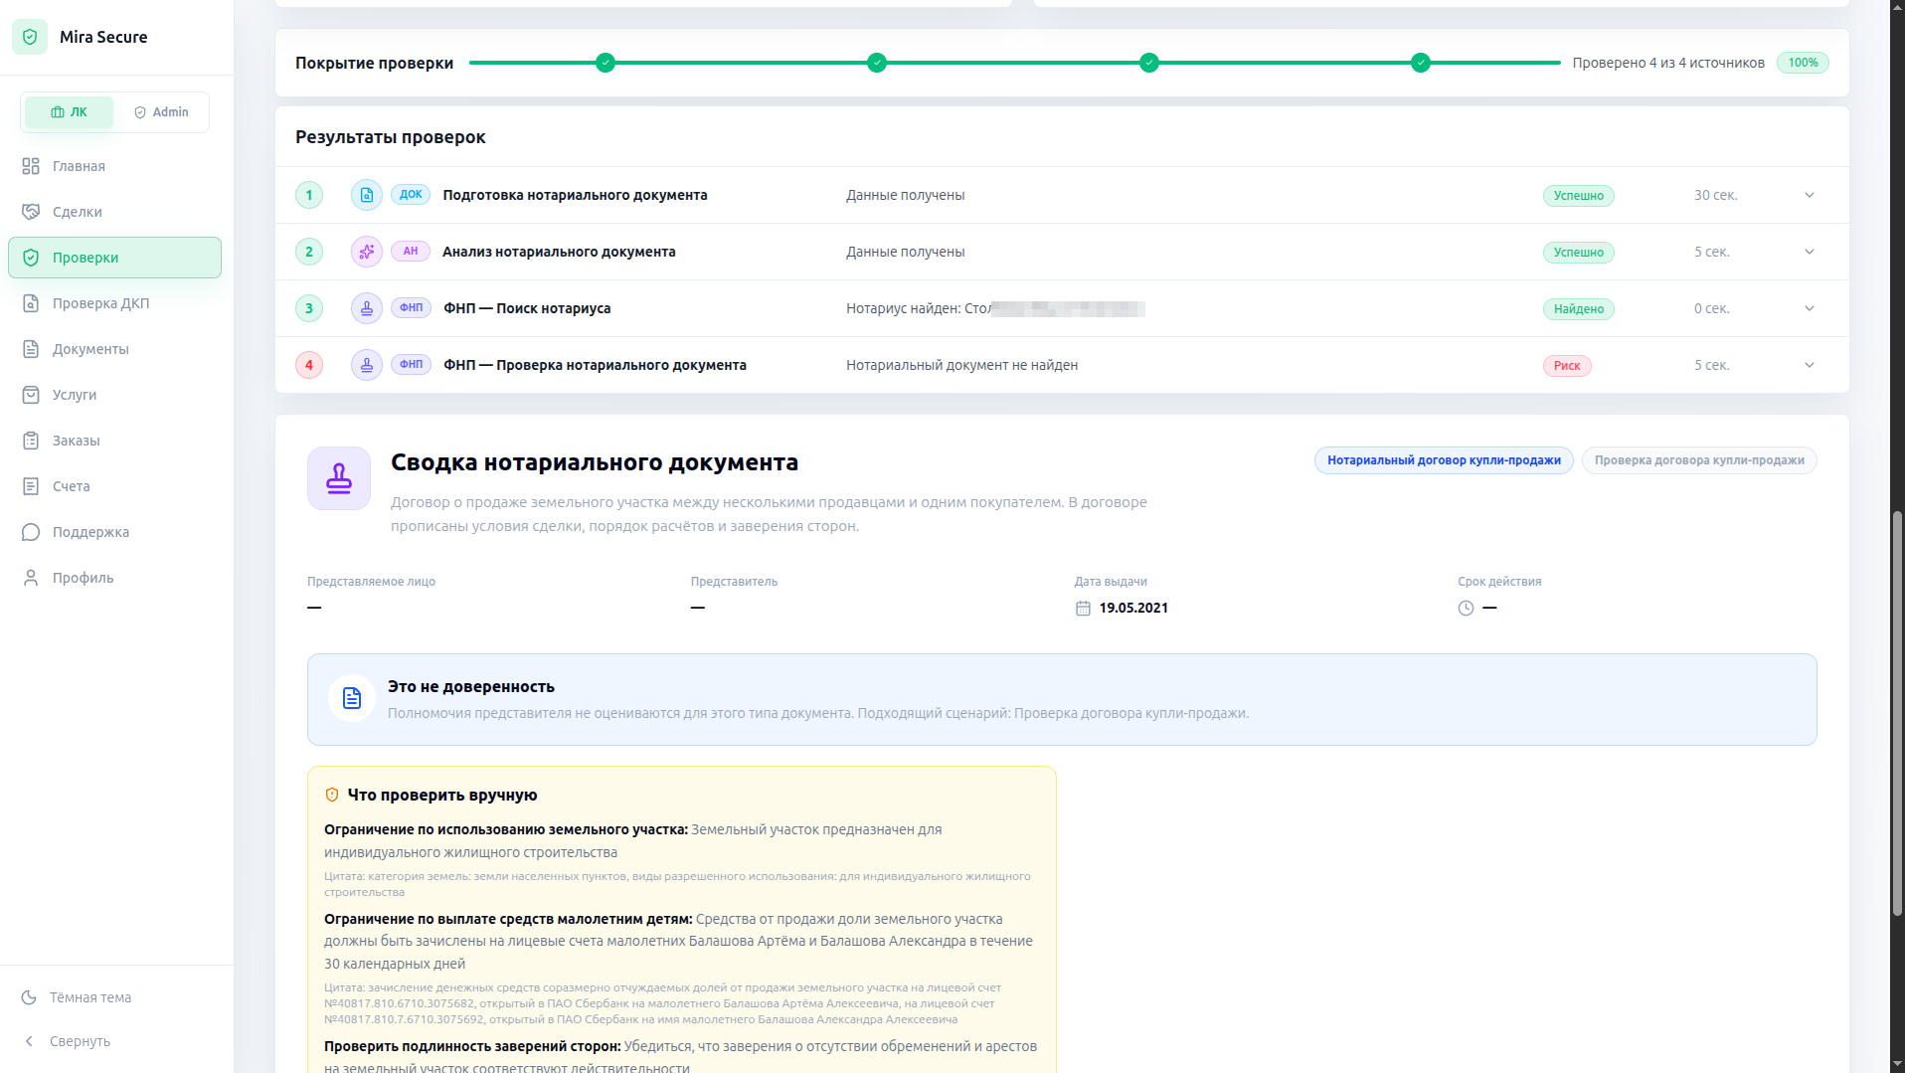Screen dimensions: 1905x1073
Task: Expand the Анализ нотариального документа row
Action: 1810,252
